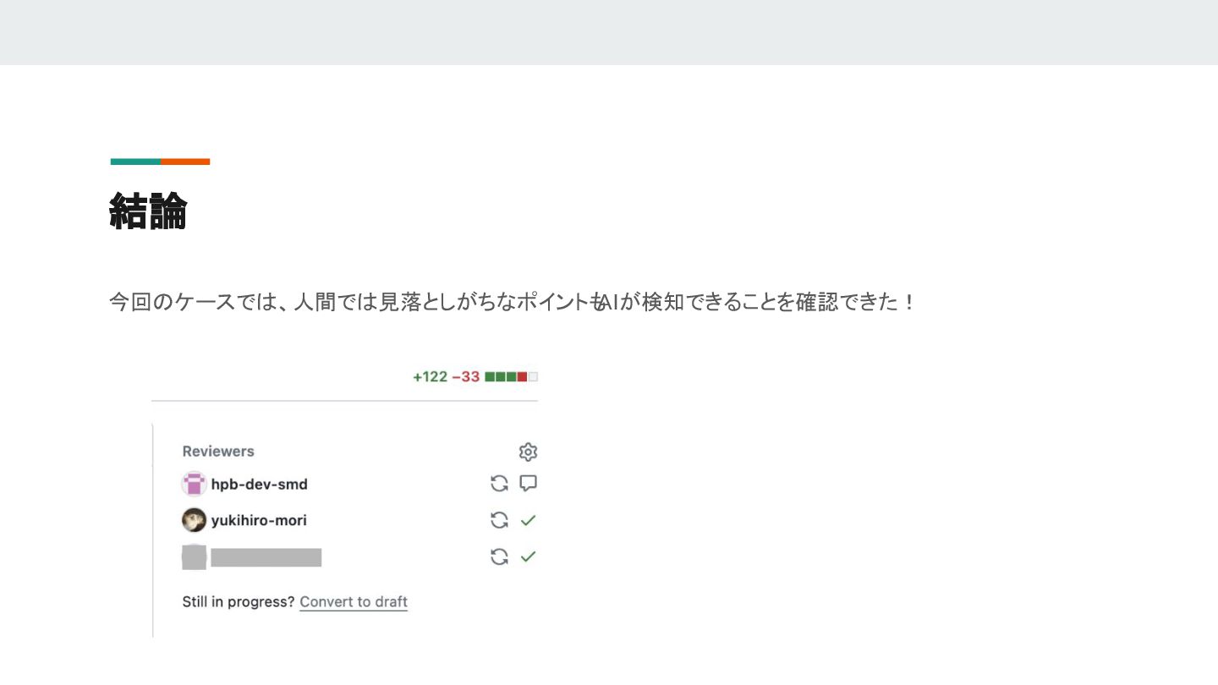Click the −33 deletions count

[x=466, y=377]
